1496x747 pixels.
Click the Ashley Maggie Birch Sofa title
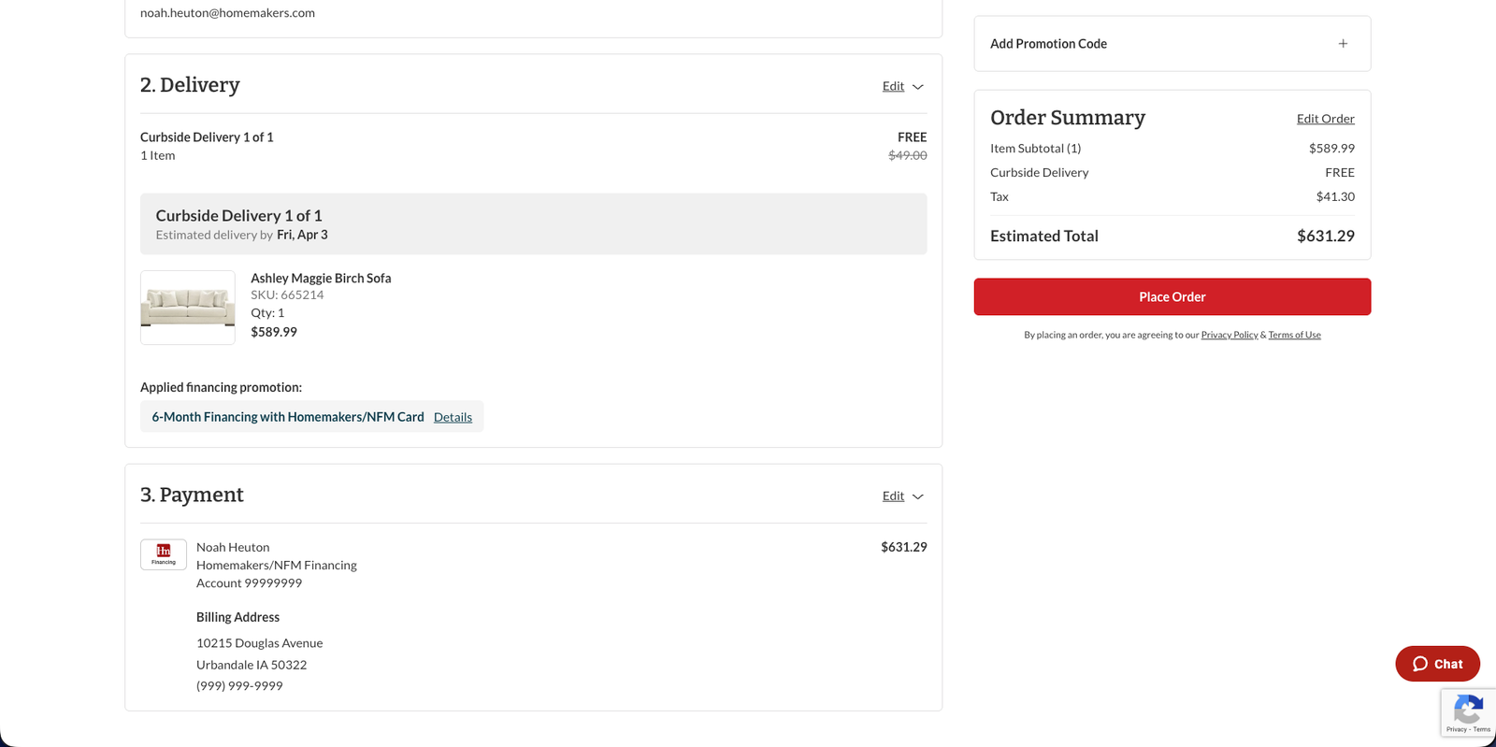[321, 278]
